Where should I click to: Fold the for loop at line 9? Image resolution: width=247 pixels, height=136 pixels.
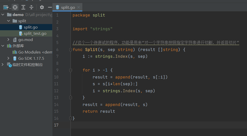[71, 70]
